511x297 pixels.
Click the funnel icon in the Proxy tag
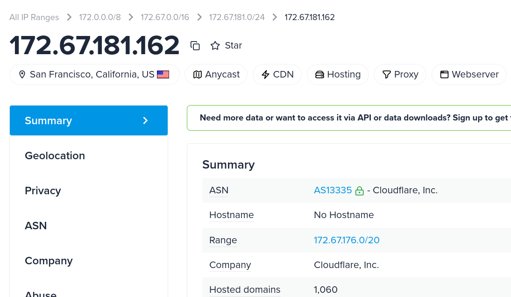tap(386, 75)
